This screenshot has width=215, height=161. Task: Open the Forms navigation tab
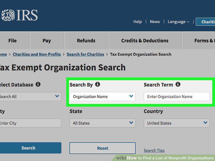pyautogui.click(x=198, y=40)
